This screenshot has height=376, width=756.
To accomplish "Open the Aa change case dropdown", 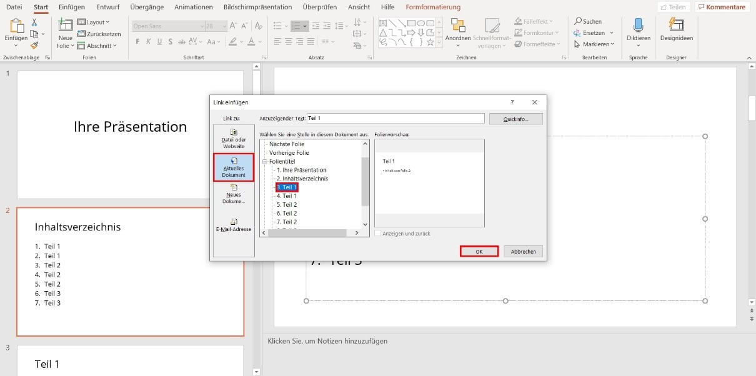I will click(x=214, y=42).
